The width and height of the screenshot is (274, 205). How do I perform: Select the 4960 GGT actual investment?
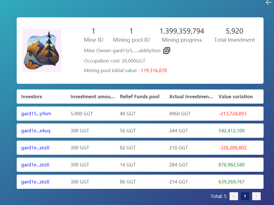pyautogui.click(x=180, y=114)
